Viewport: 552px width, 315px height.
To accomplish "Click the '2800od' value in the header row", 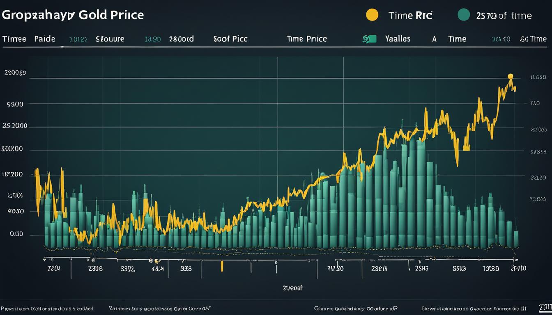I will pos(181,39).
